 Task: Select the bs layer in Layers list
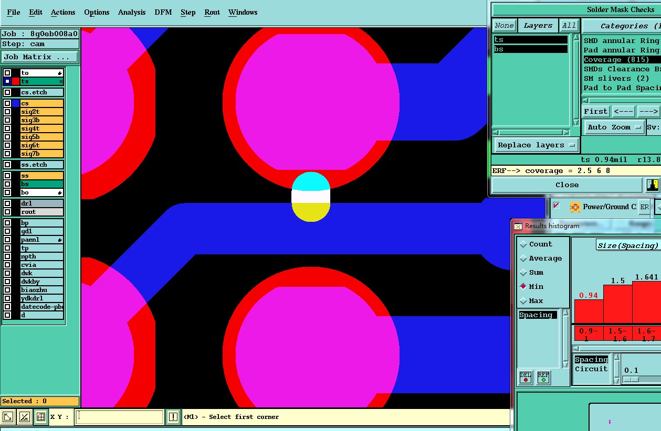[x=531, y=49]
